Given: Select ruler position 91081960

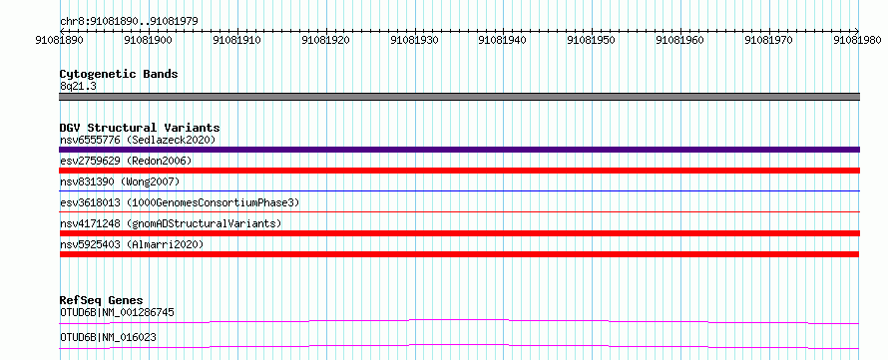Looking at the screenshot, I should [x=680, y=40].
